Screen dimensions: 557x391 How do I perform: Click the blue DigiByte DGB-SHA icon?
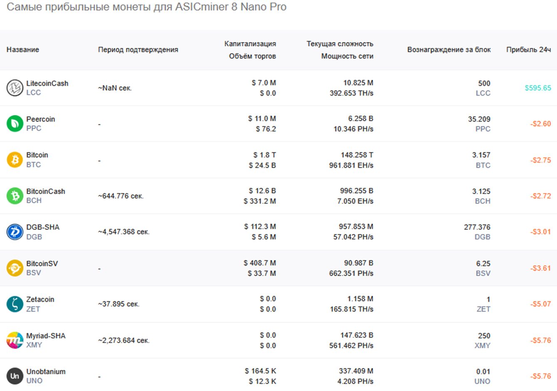point(15,232)
